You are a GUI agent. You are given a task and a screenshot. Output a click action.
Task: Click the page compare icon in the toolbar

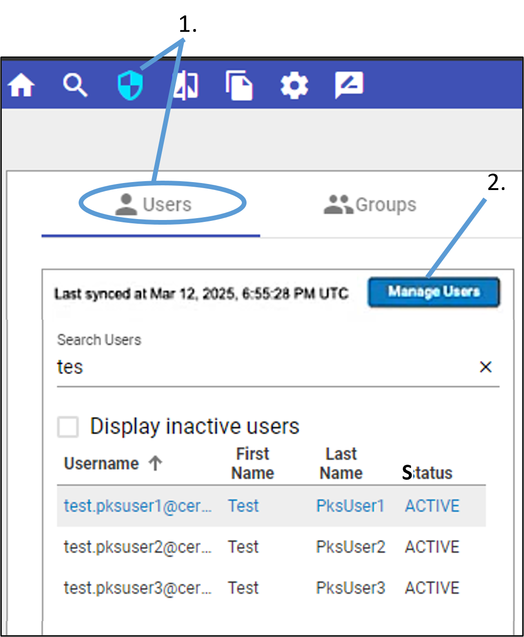coord(185,86)
